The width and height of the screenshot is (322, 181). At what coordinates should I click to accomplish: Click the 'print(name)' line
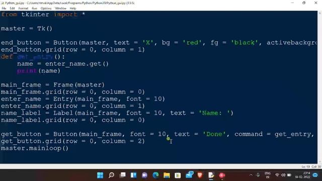point(39,71)
